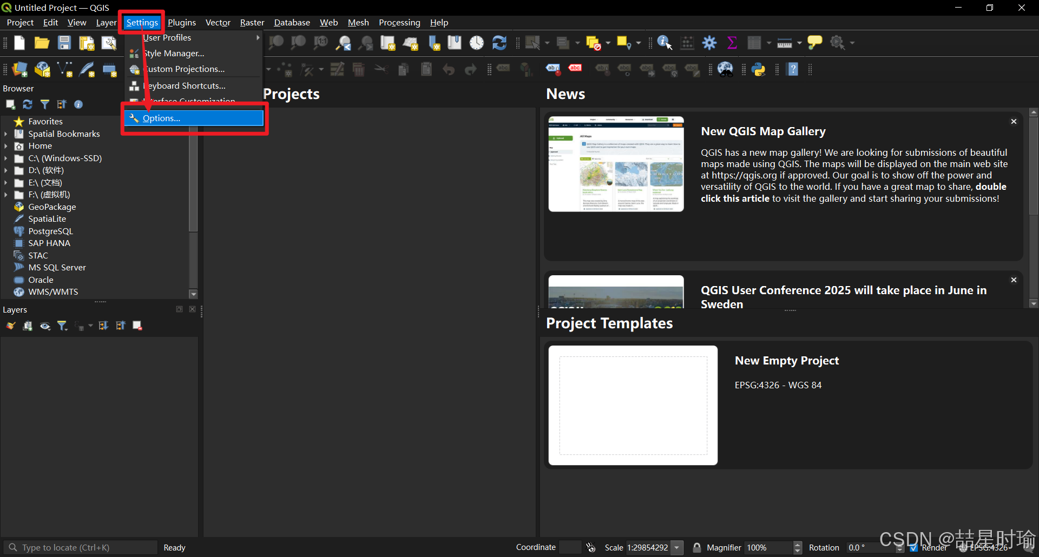The image size is (1039, 557).
Task: Expand the E:\ drive node
Action: (x=6, y=183)
